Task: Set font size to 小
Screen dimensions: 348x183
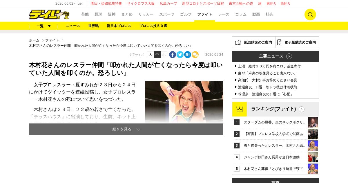Action: 164,55
